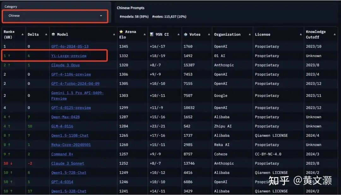Sort by Arena Elo column arrow

pyautogui.click(x=145, y=34)
